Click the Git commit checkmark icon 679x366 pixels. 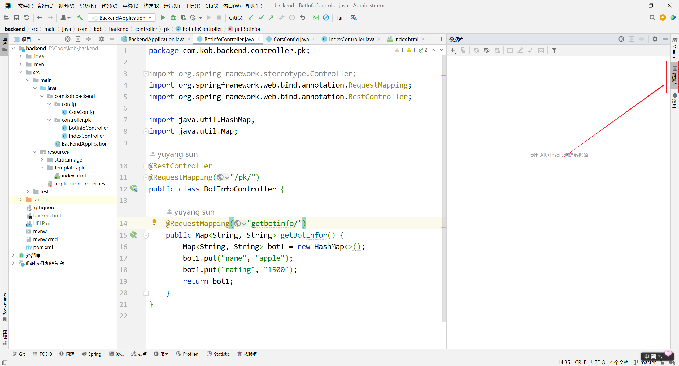pos(261,18)
